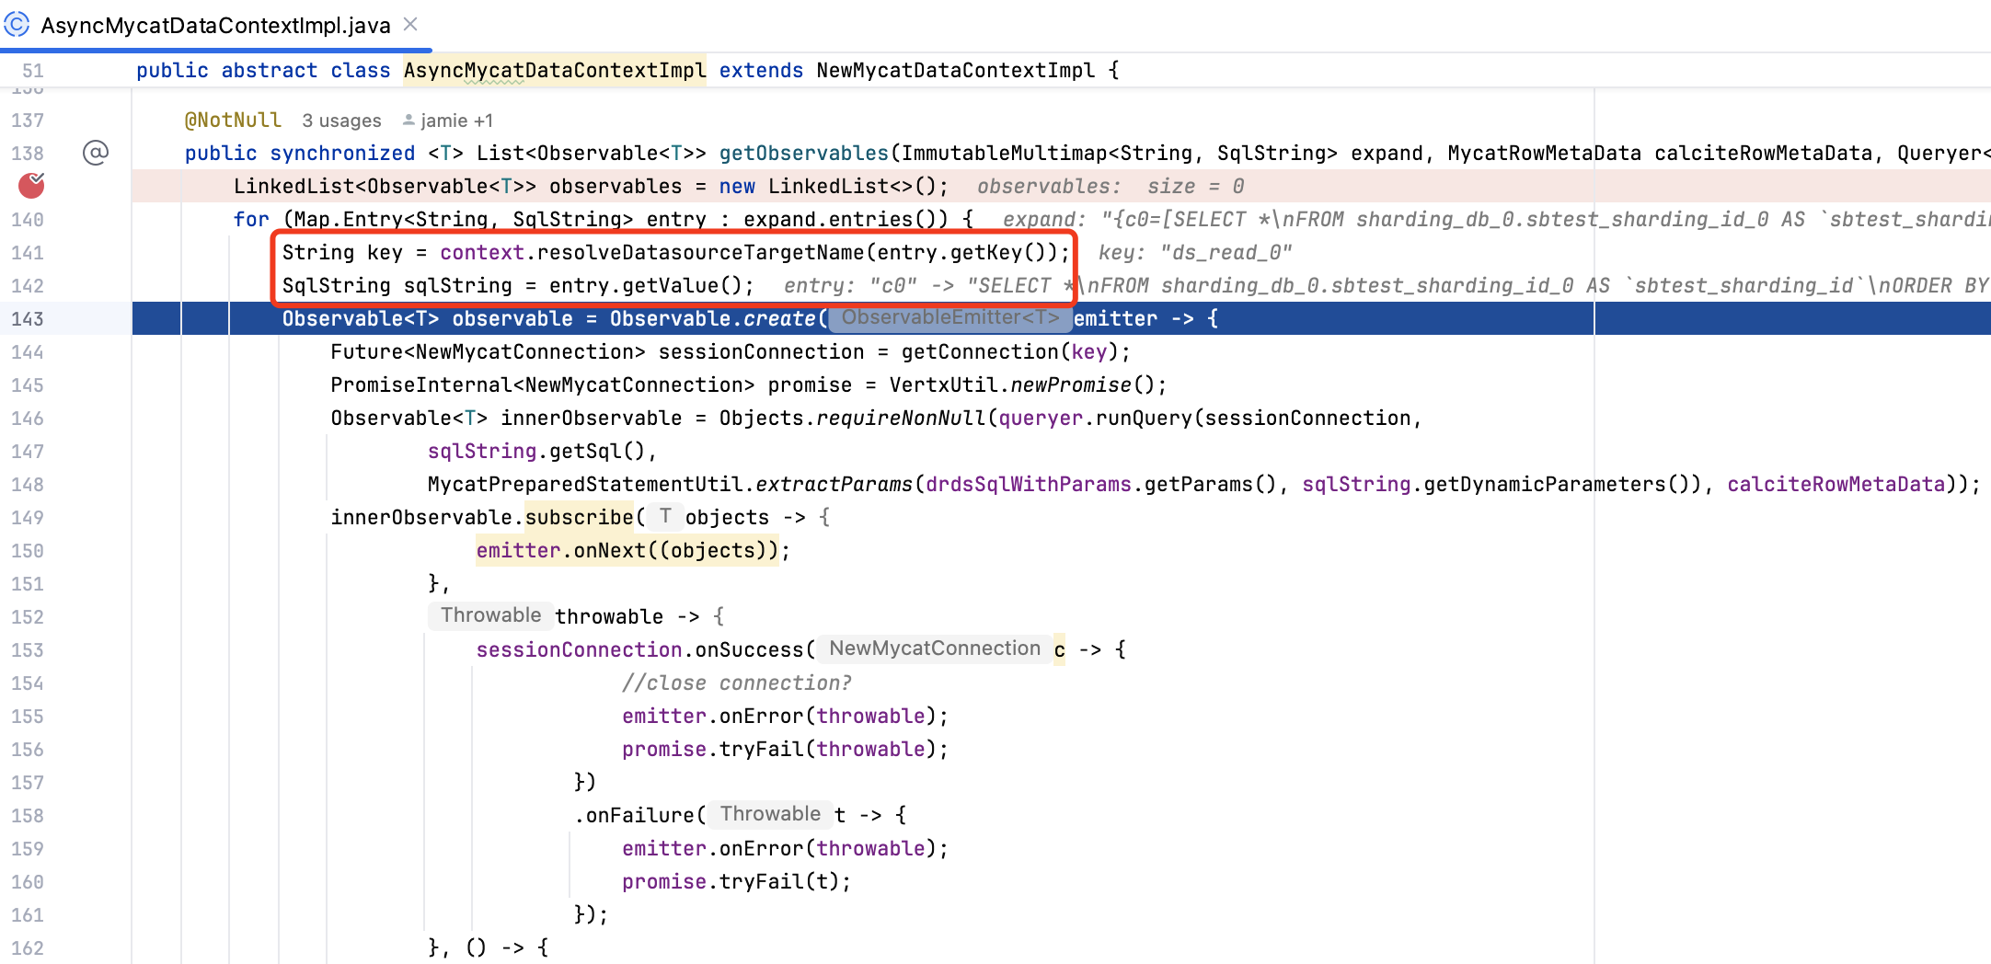This screenshot has width=1991, height=964.
Task: Open the "3 usages" code lens
Action: 341,120
